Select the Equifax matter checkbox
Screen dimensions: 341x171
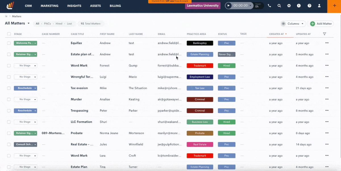[9, 43]
